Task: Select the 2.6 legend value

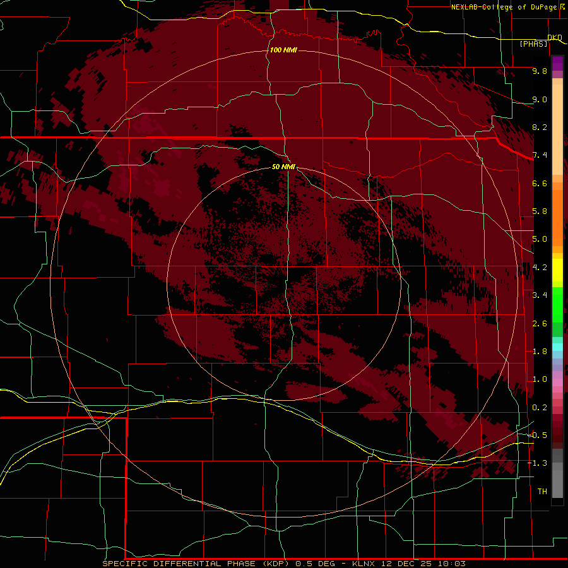Action: pyautogui.click(x=540, y=324)
